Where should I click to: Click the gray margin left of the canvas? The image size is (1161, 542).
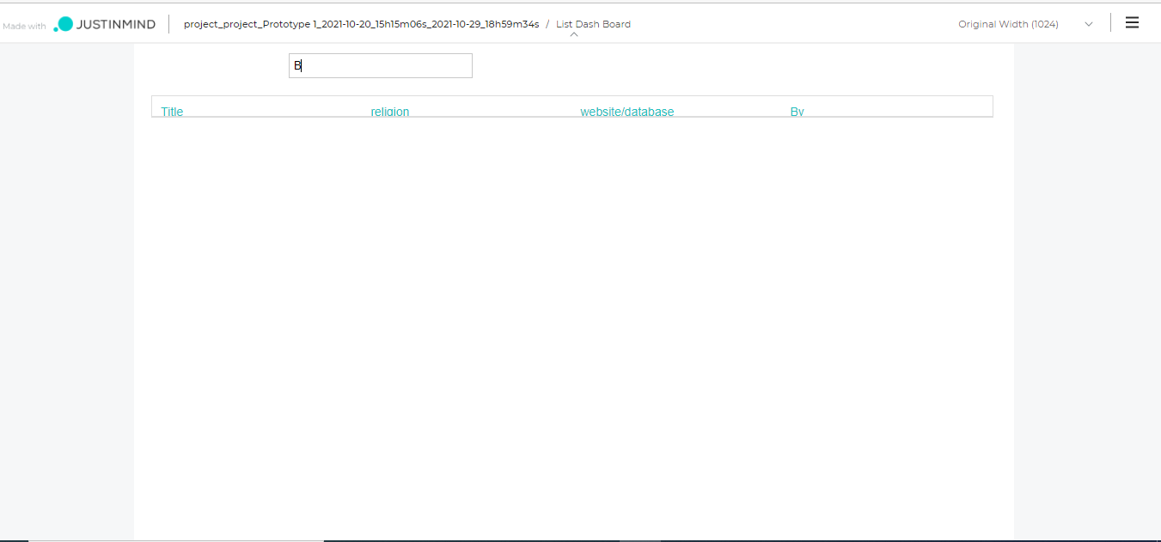[x=66, y=292]
